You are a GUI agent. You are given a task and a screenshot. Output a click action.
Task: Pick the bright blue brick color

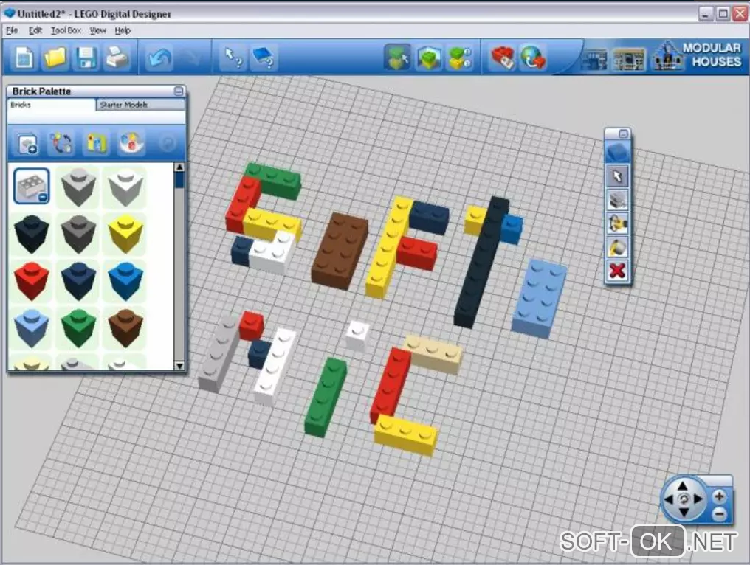[x=125, y=281]
